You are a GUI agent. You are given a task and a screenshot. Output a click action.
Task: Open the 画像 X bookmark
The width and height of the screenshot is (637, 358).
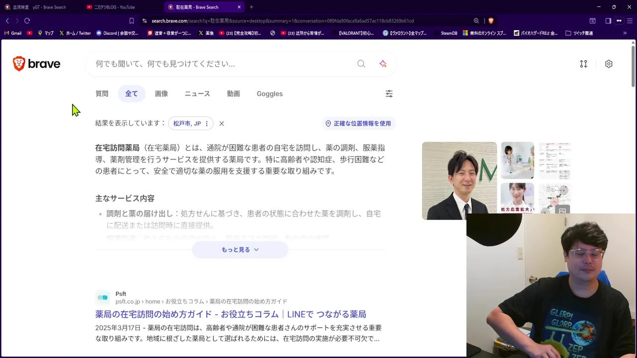click(206, 33)
